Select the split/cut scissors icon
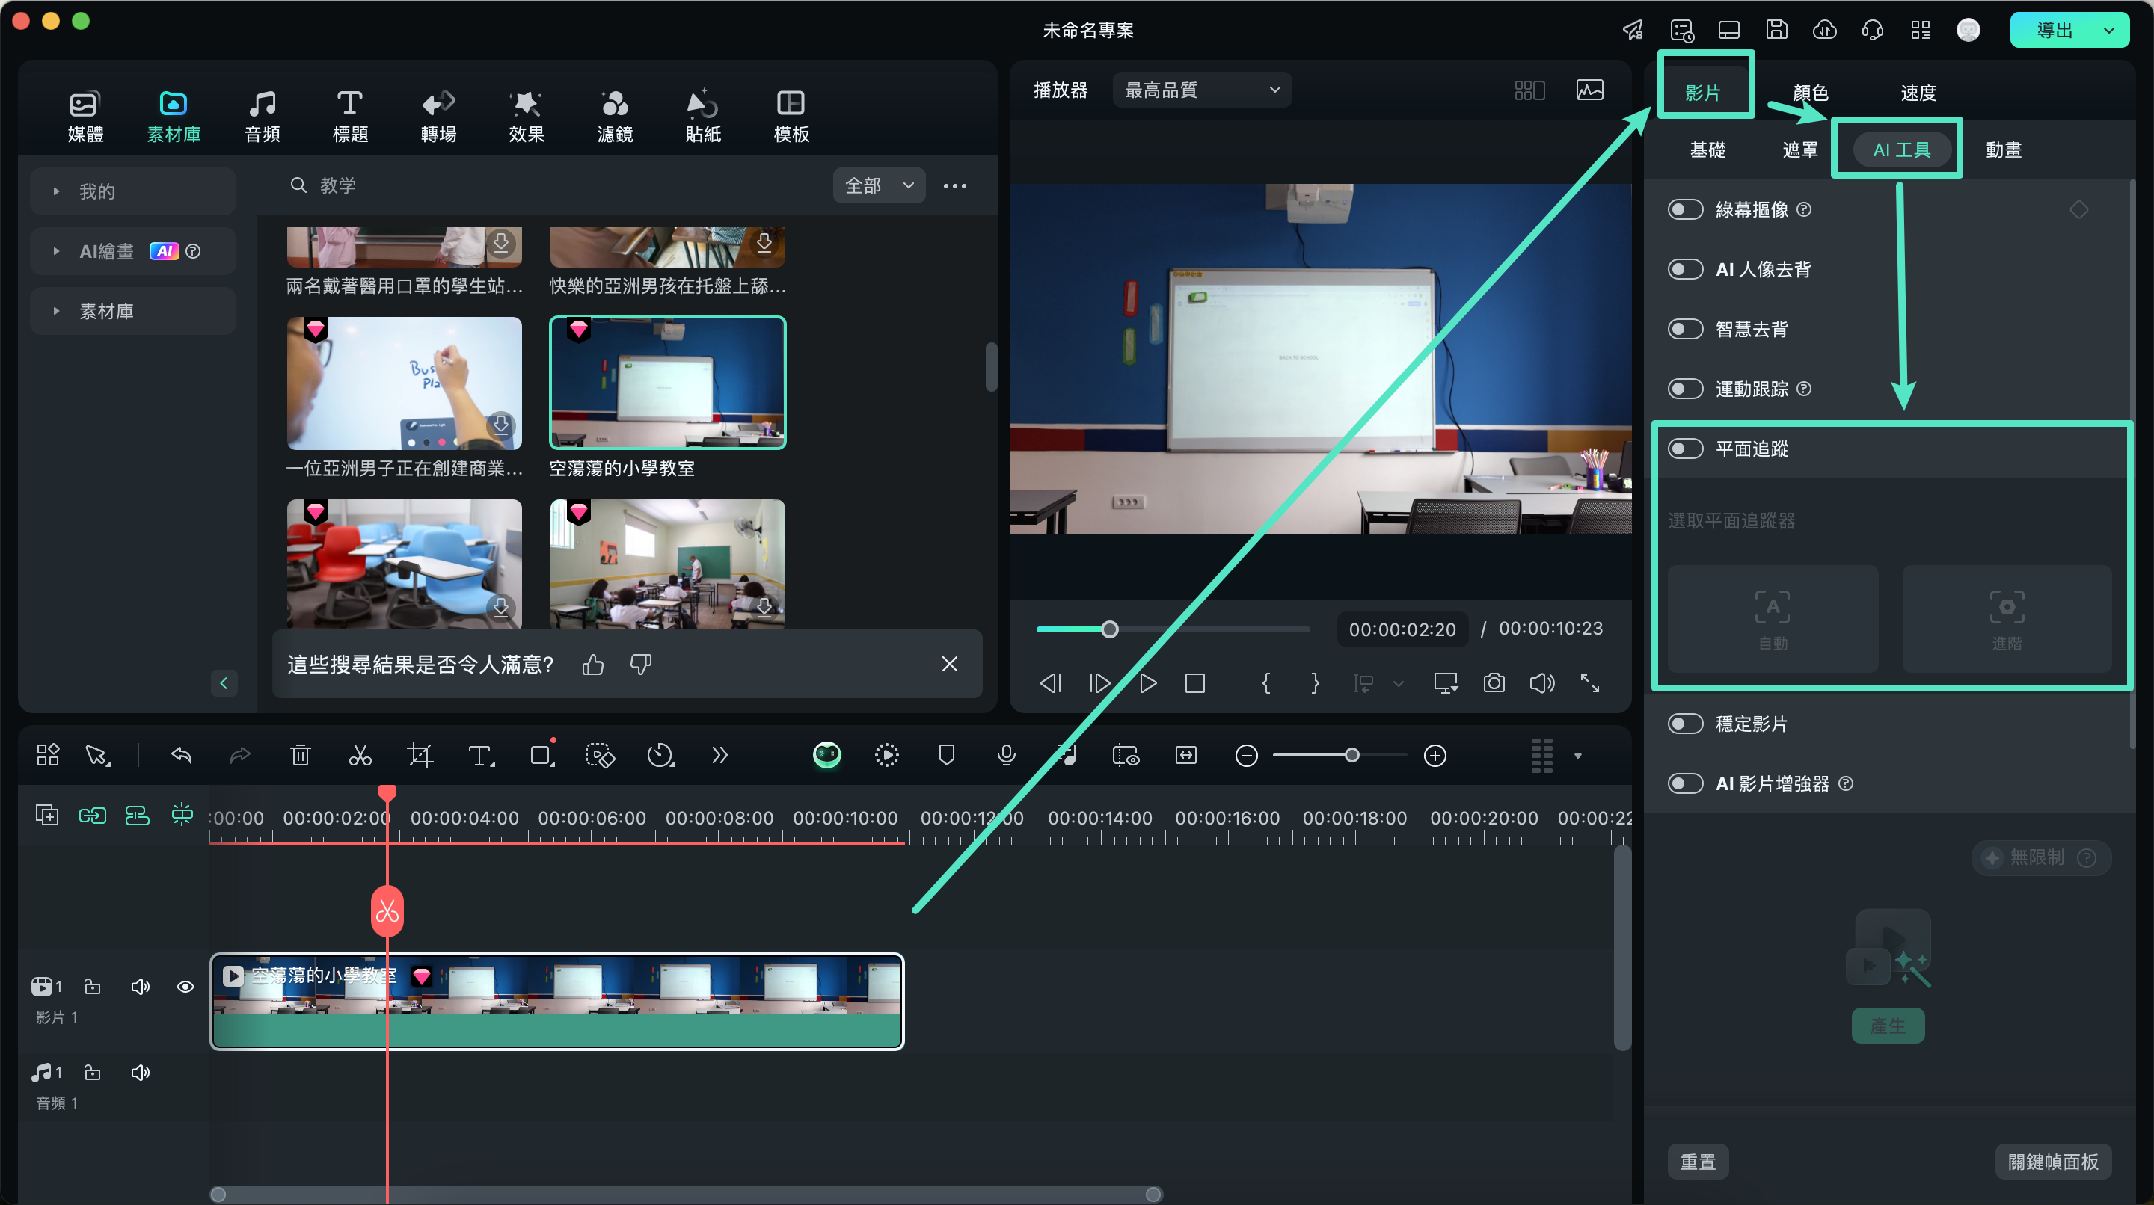Viewport: 2154px width, 1205px height. pos(360,756)
